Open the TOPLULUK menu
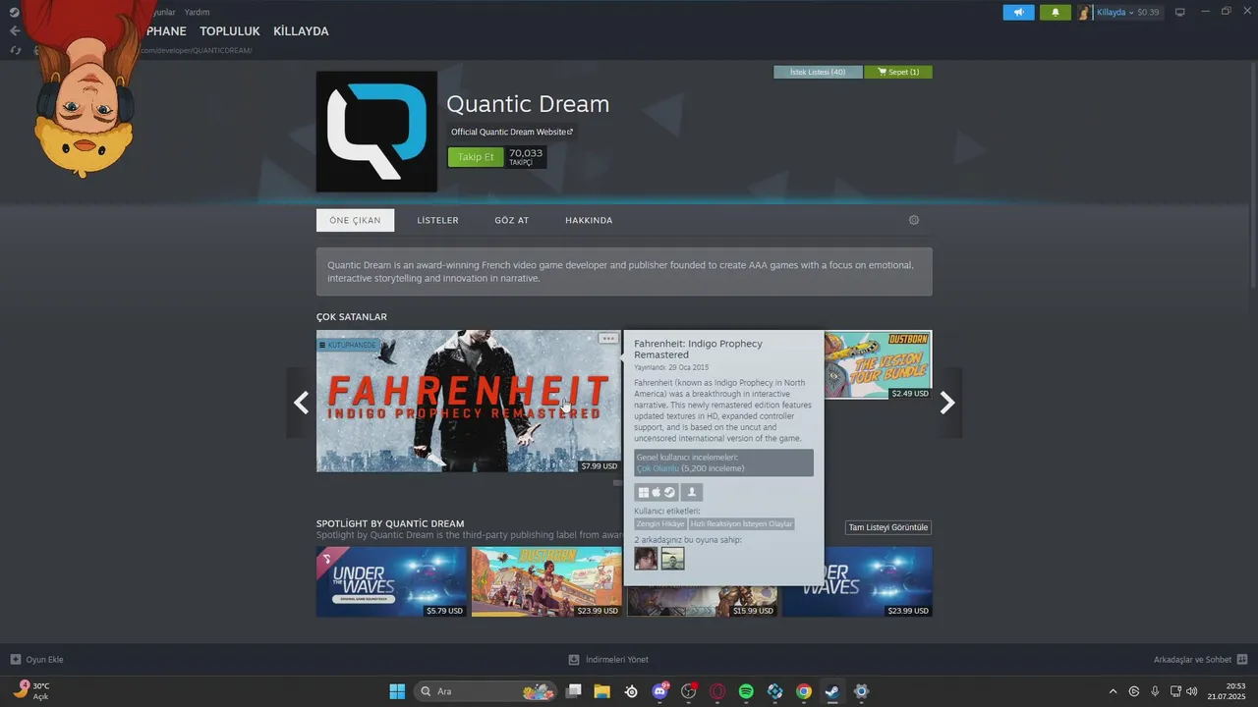The height and width of the screenshot is (707, 1258). coord(230,31)
